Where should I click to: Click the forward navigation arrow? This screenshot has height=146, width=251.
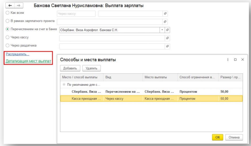tap(19, 5)
